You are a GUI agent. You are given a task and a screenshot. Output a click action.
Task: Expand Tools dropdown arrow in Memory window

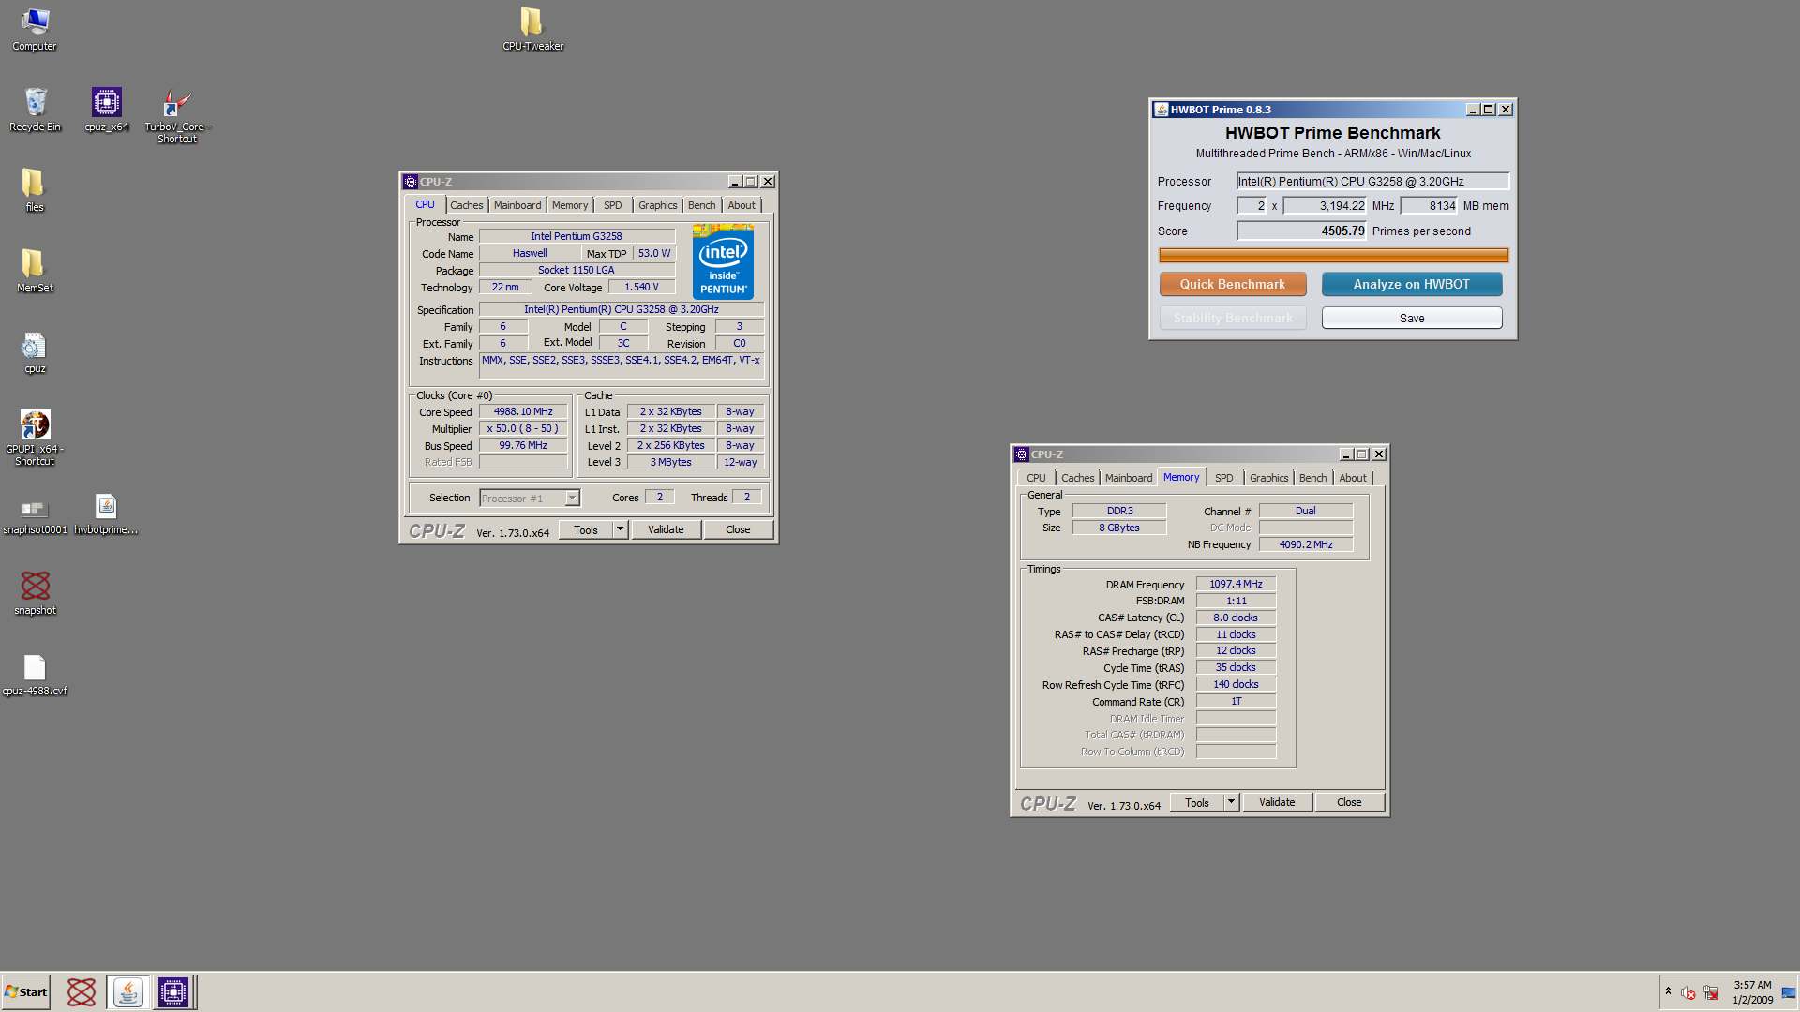tap(1231, 802)
